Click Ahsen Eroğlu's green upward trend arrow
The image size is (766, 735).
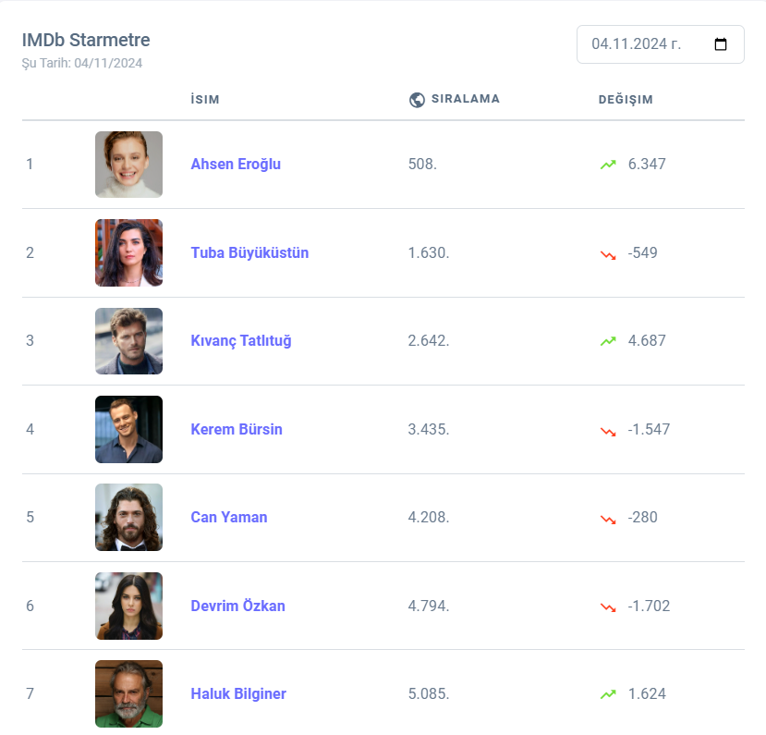(x=607, y=165)
